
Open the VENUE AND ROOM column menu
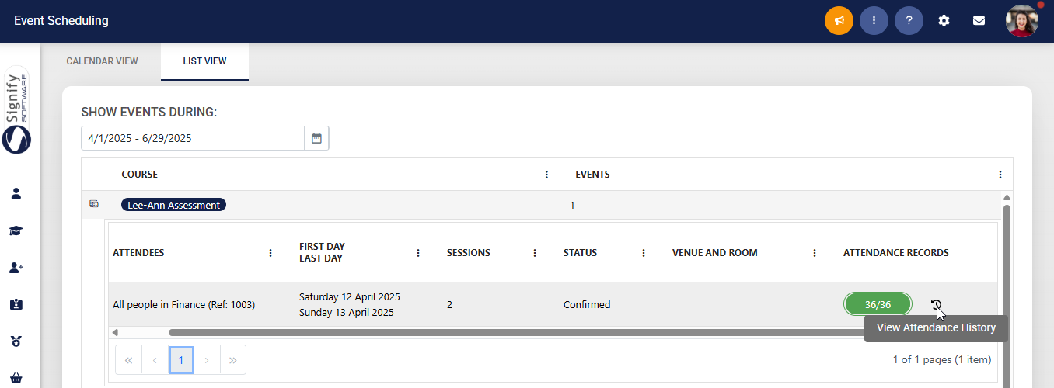click(815, 253)
